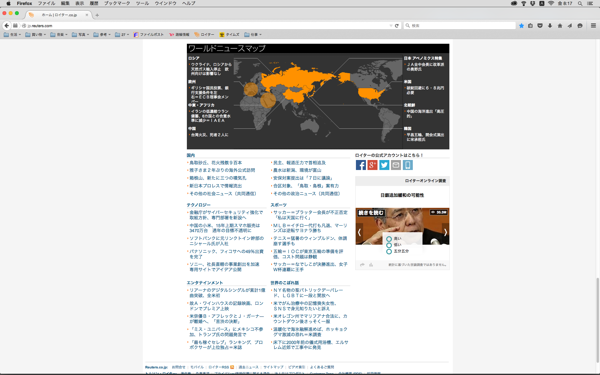The width and height of the screenshot is (600, 375).
Task: Open the 履歴 menu in menu bar
Action: coord(94,3)
